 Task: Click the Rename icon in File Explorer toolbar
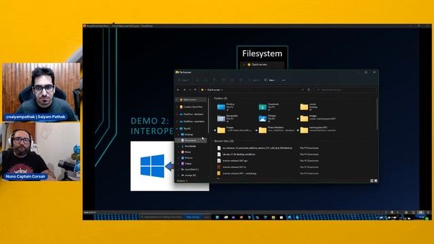[223, 80]
